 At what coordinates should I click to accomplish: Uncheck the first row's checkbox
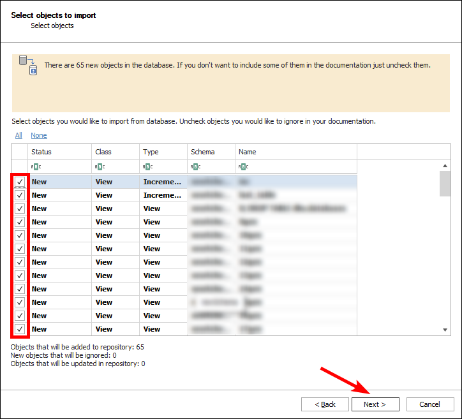(x=20, y=182)
